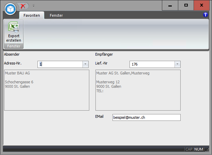The image size is (212, 155).
Task: Expand the Lief.-Nr dropdown arrow
Action: point(177,64)
